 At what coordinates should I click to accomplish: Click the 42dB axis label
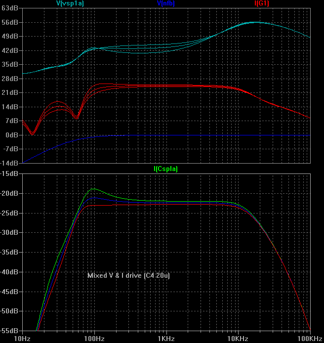pyautogui.click(x=9, y=50)
